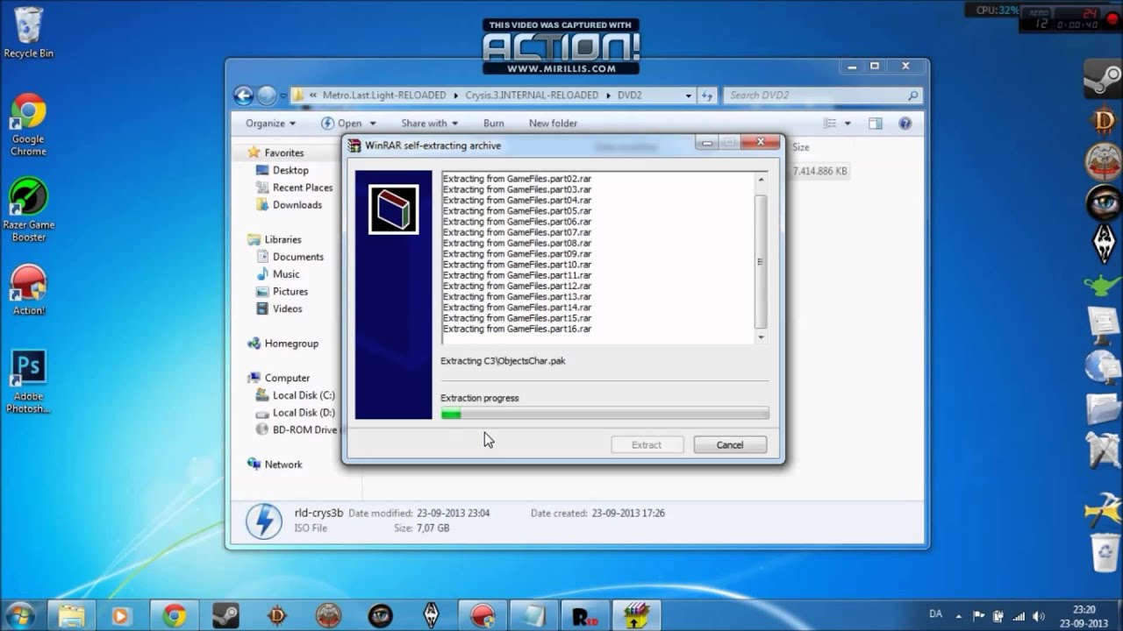Open the recycle bin in the right dock
The image size is (1123, 631).
click(1103, 552)
